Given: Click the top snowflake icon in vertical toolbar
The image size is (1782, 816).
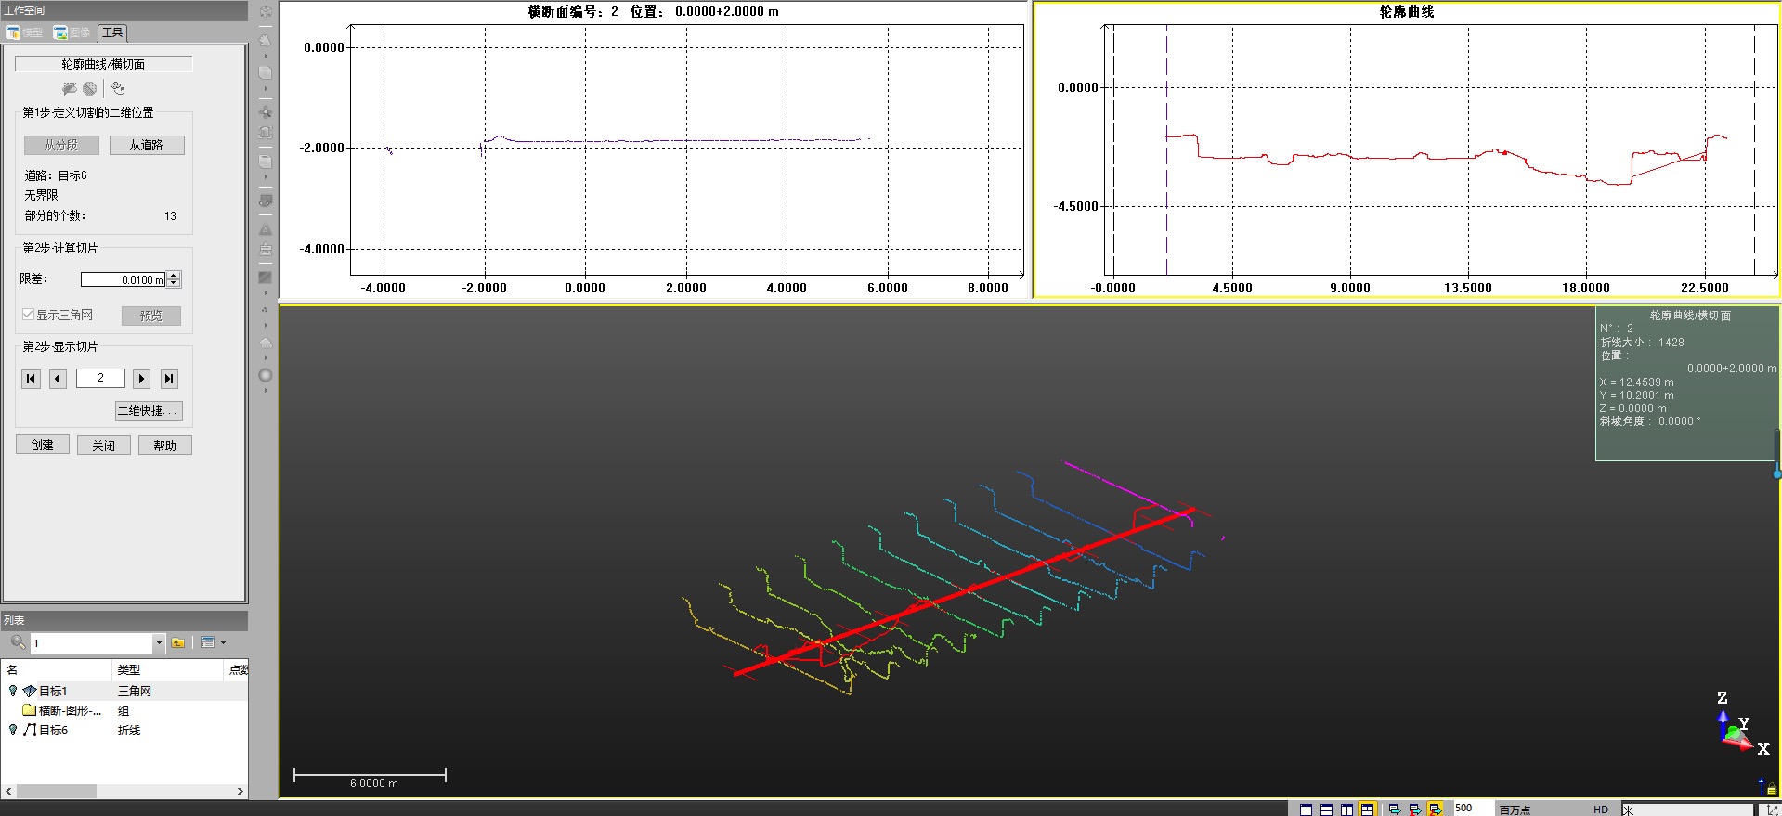Looking at the screenshot, I should [266, 12].
